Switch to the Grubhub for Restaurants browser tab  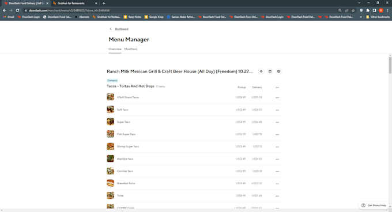[x=74, y=3]
